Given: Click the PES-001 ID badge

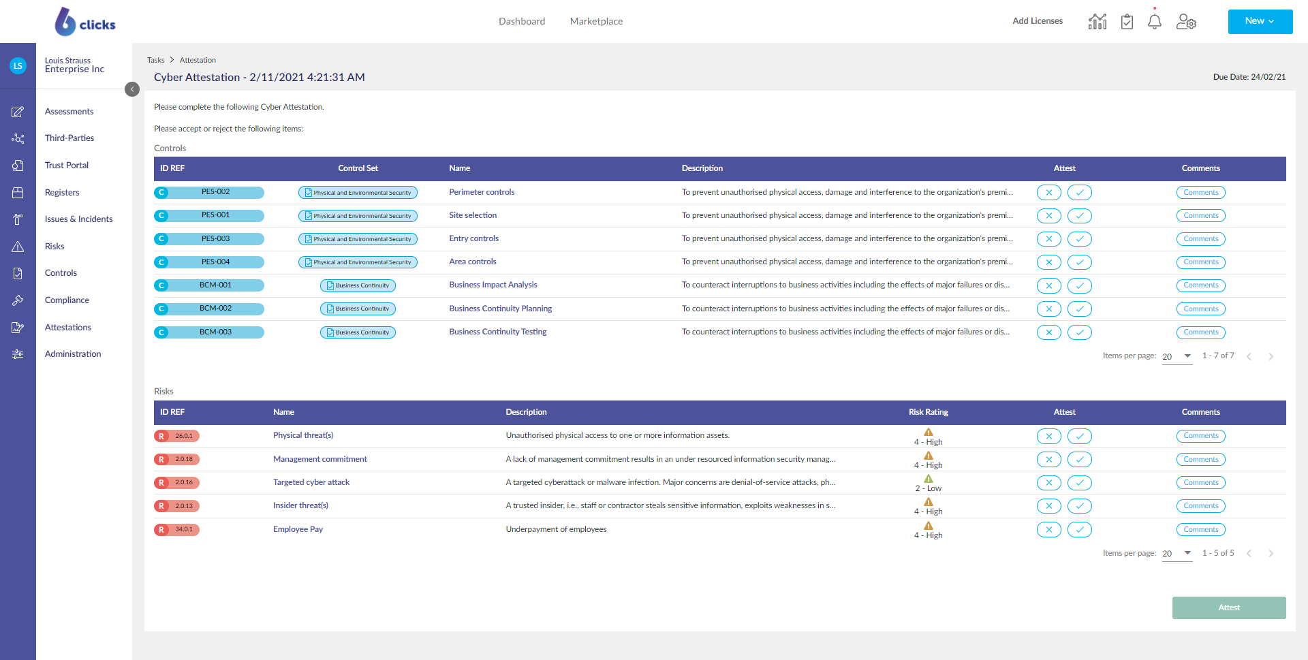Looking at the screenshot, I should [209, 216].
